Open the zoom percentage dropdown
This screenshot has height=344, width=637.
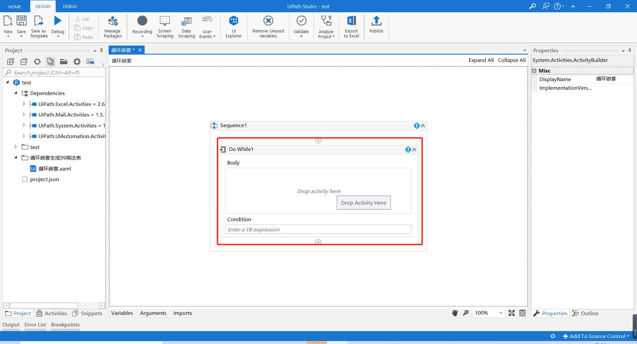pos(501,313)
